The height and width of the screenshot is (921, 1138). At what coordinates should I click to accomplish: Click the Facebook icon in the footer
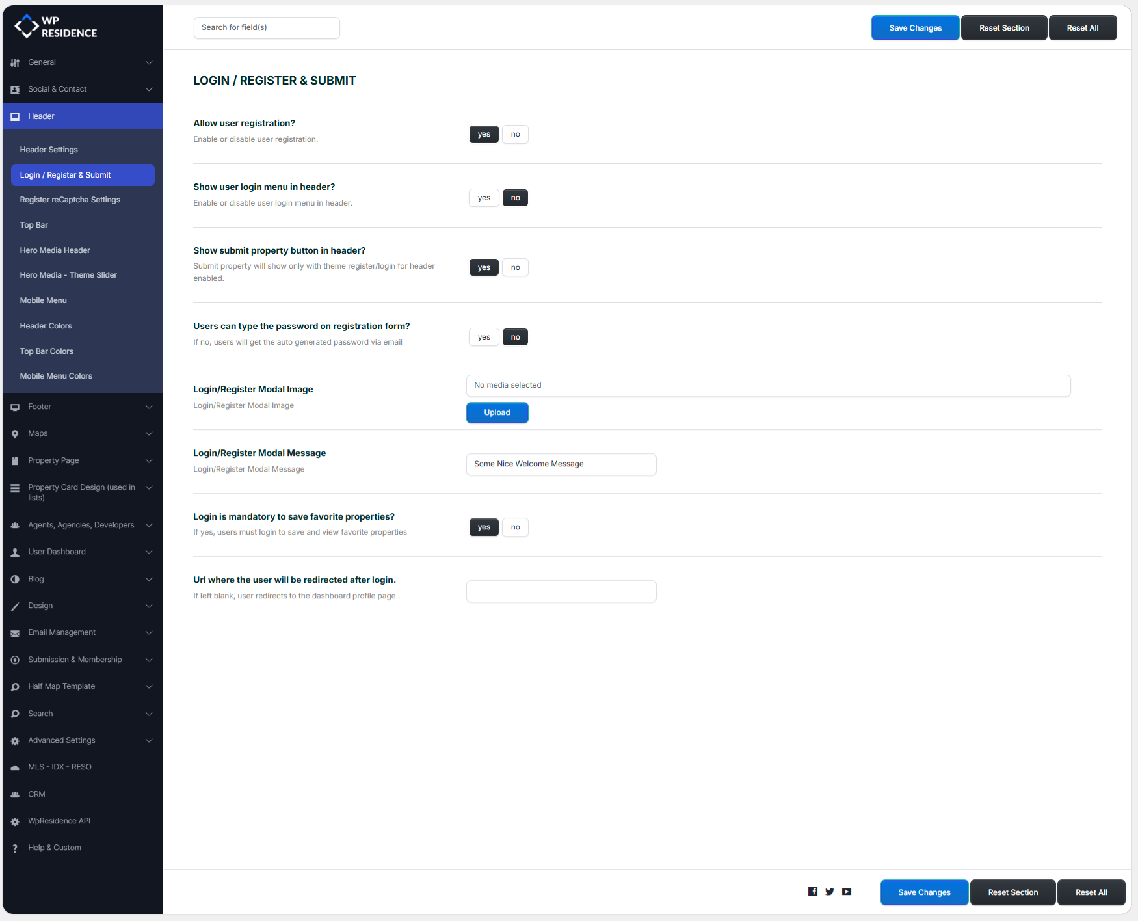812,891
